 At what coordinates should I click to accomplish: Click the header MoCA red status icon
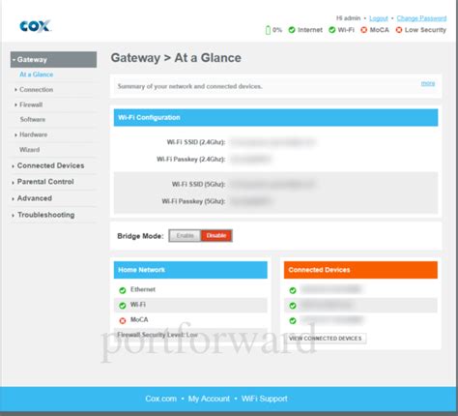[x=363, y=30]
